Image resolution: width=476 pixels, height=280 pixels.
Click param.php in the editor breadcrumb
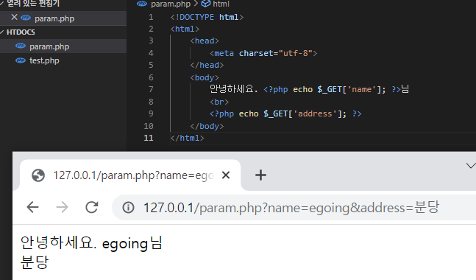(171, 4)
